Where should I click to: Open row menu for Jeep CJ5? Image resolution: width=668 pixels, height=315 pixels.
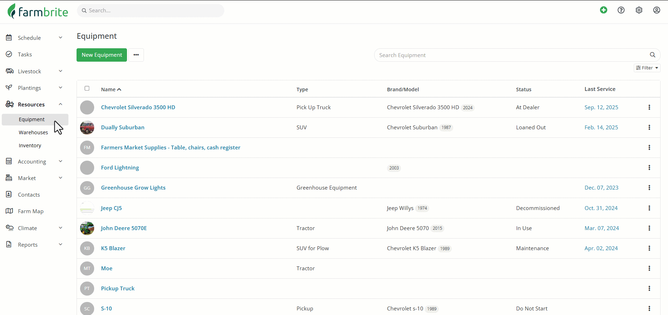point(649,208)
